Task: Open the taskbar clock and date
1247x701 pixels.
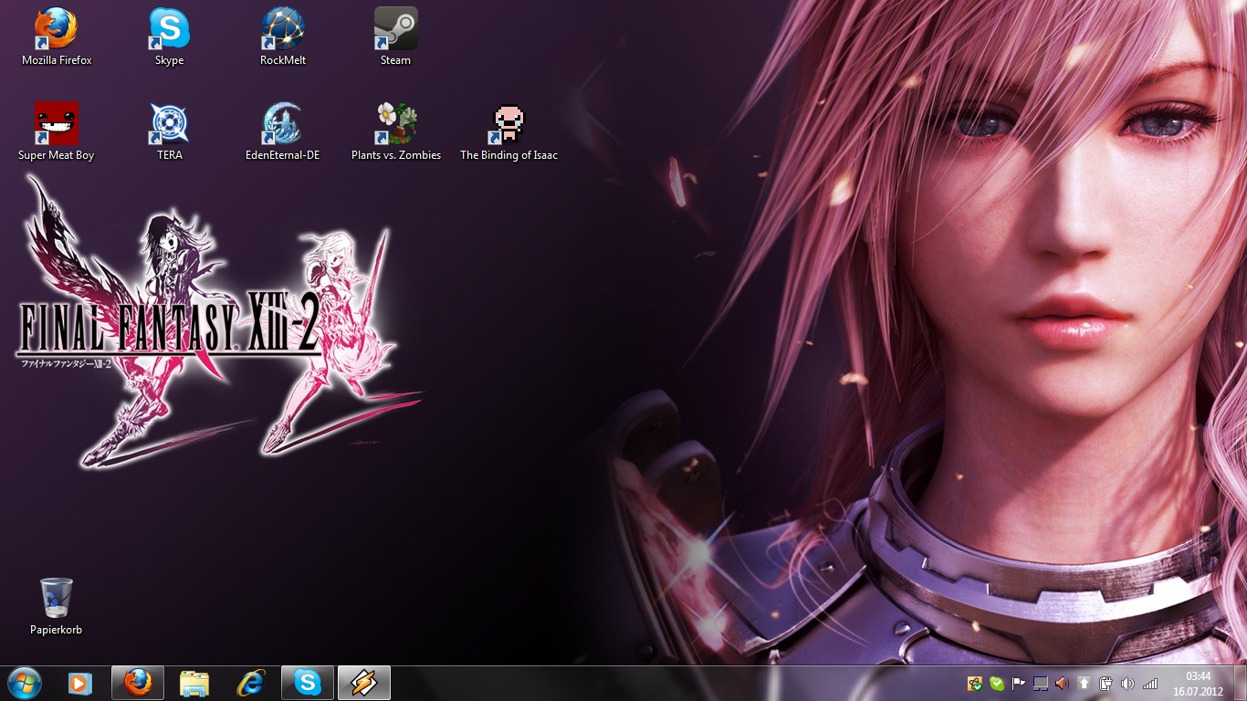Action: [x=1198, y=683]
